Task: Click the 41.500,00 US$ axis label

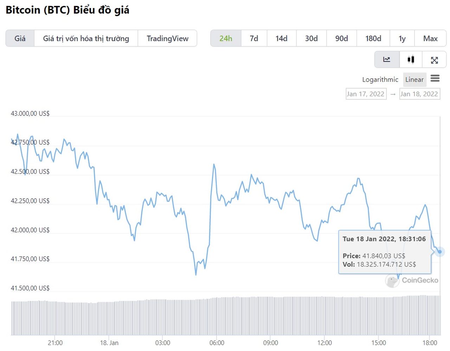Action: (30, 288)
